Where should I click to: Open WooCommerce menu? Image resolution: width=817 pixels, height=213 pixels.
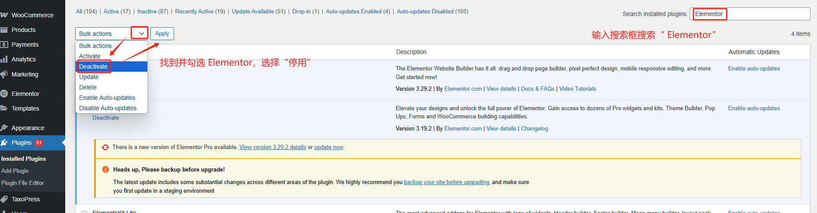pyautogui.click(x=32, y=15)
